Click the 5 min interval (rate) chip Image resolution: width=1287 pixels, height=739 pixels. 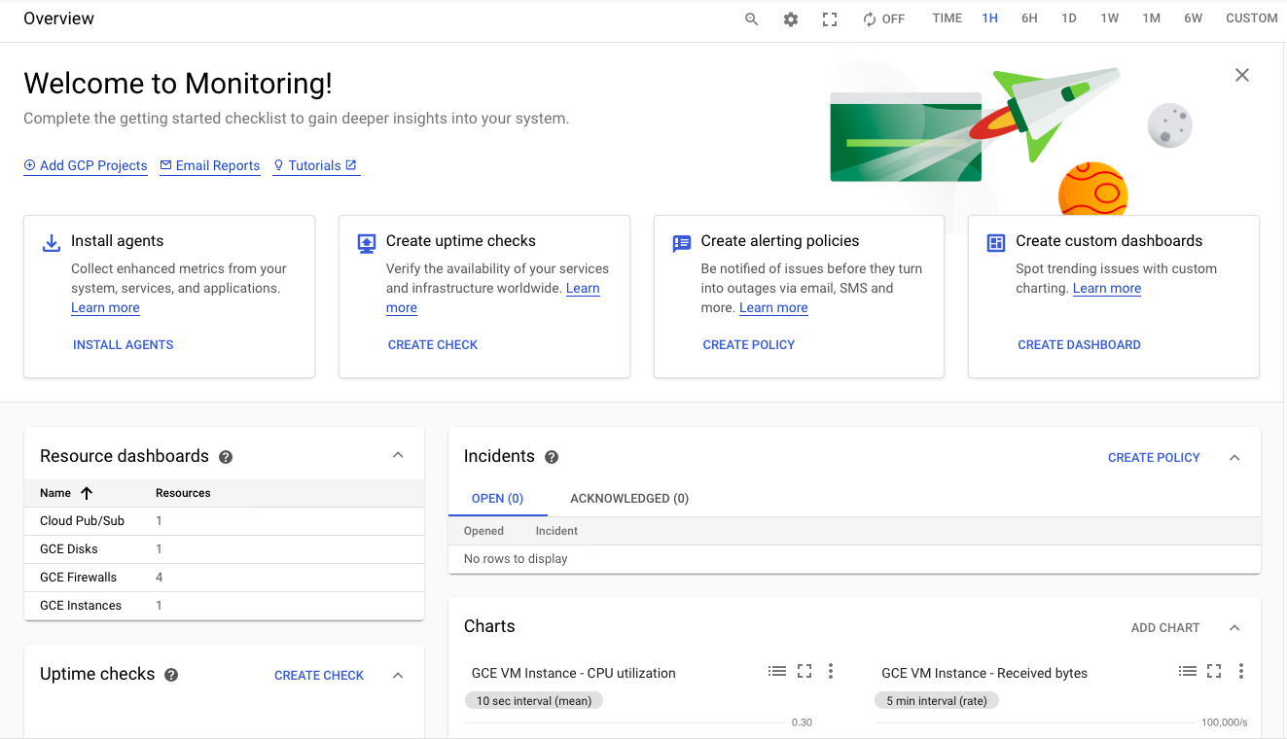coord(937,700)
